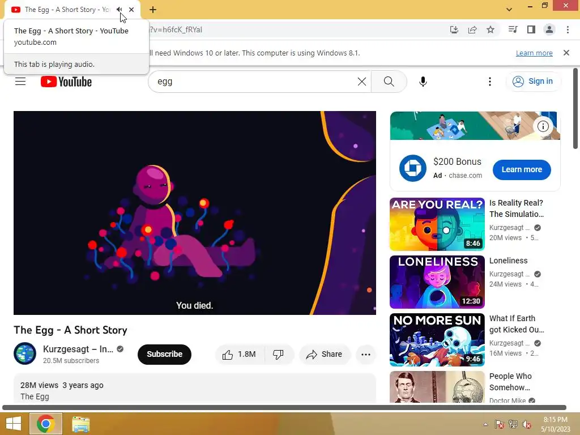Open People Who Somehow video title
The image size is (580, 435).
pos(510,382)
